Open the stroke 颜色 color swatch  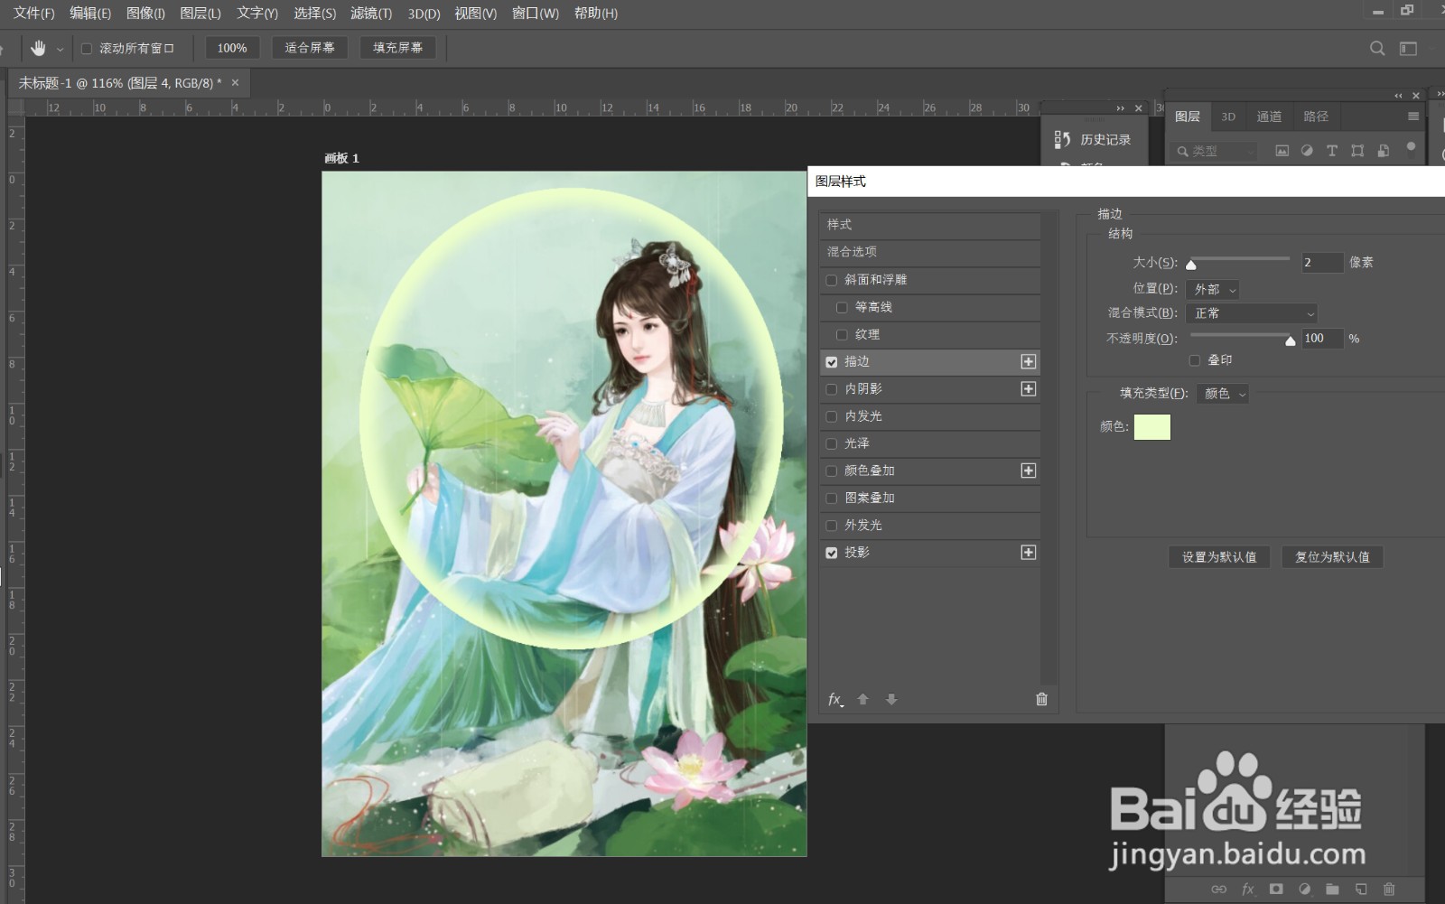tap(1152, 427)
